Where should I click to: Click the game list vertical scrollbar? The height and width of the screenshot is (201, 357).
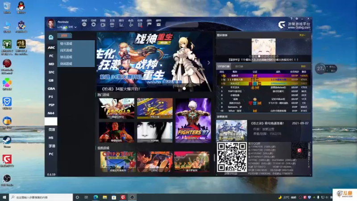click(x=214, y=157)
